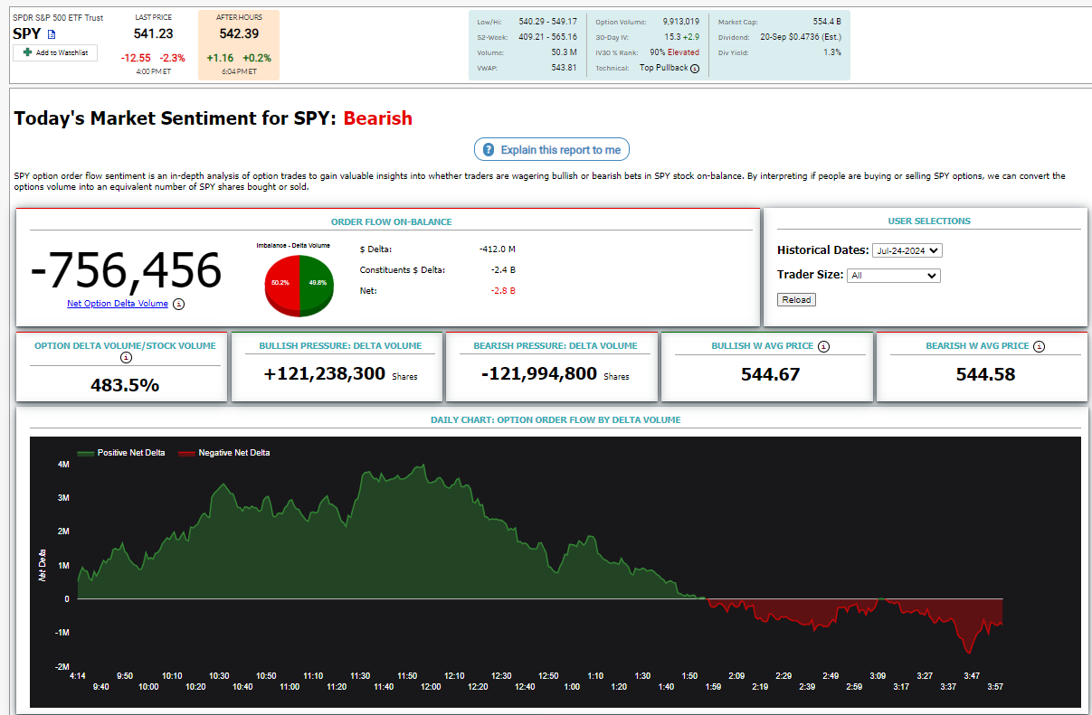The image size is (1092, 715).
Task: Click the Bearish sentiment word in heading
Action: pyautogui.click(x=378, y=118)
